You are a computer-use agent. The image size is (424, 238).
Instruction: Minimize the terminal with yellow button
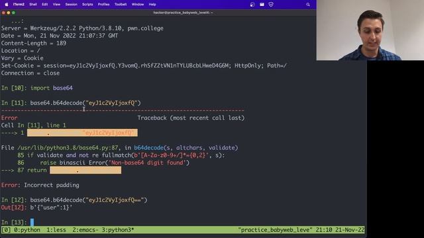(9, 13)
